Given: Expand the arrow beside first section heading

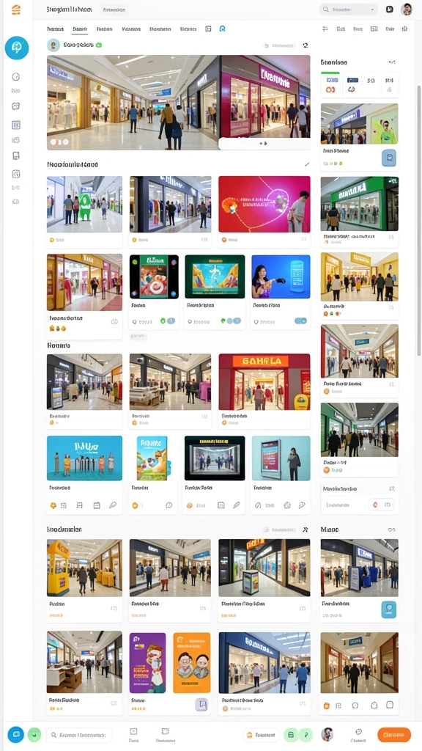Looking at the screenshot, I should (307, 164).
